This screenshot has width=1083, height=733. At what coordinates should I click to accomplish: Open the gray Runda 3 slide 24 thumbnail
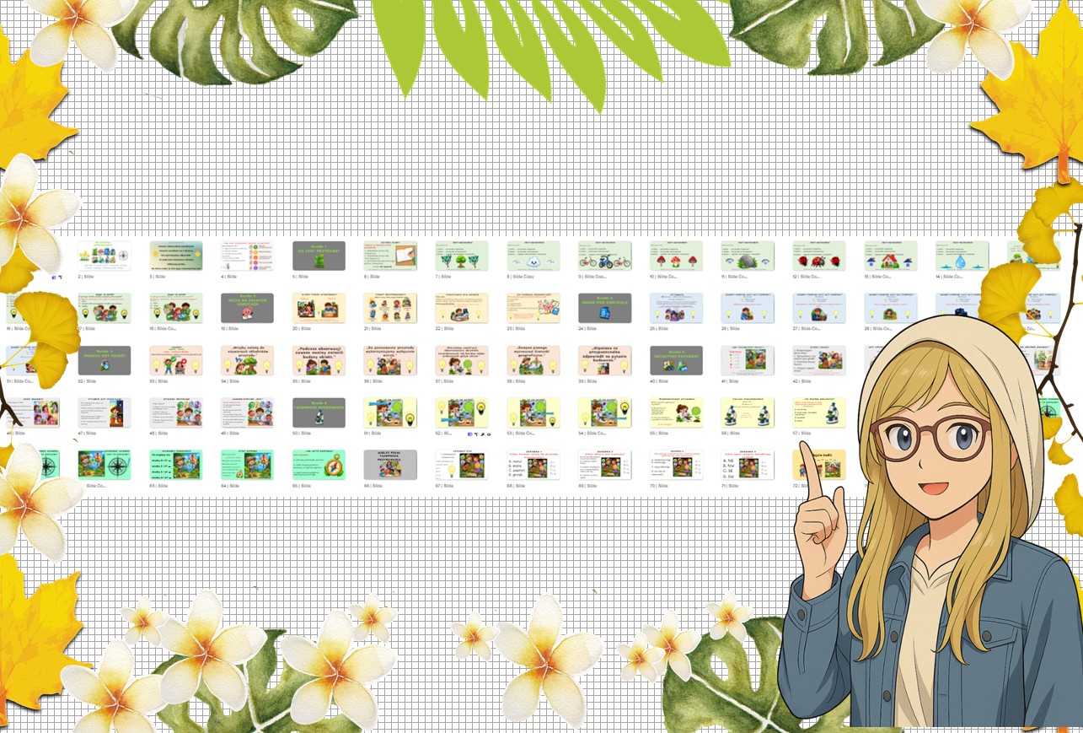(x=605, y=308)
